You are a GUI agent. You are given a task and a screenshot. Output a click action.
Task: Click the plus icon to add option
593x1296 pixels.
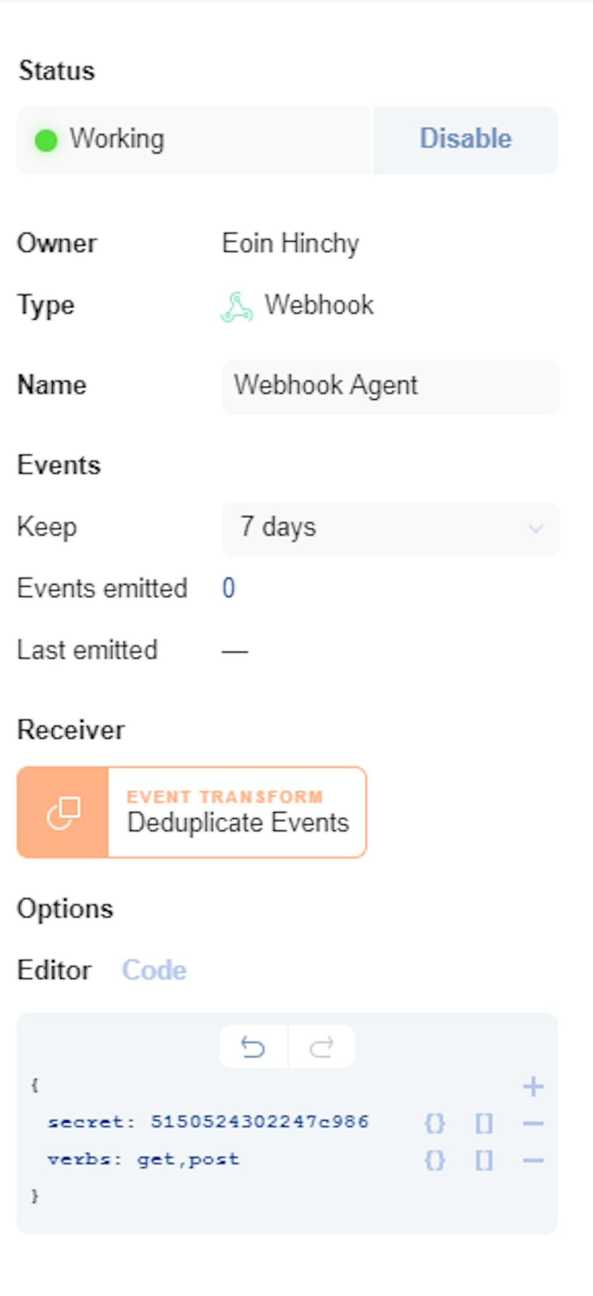533,1087
